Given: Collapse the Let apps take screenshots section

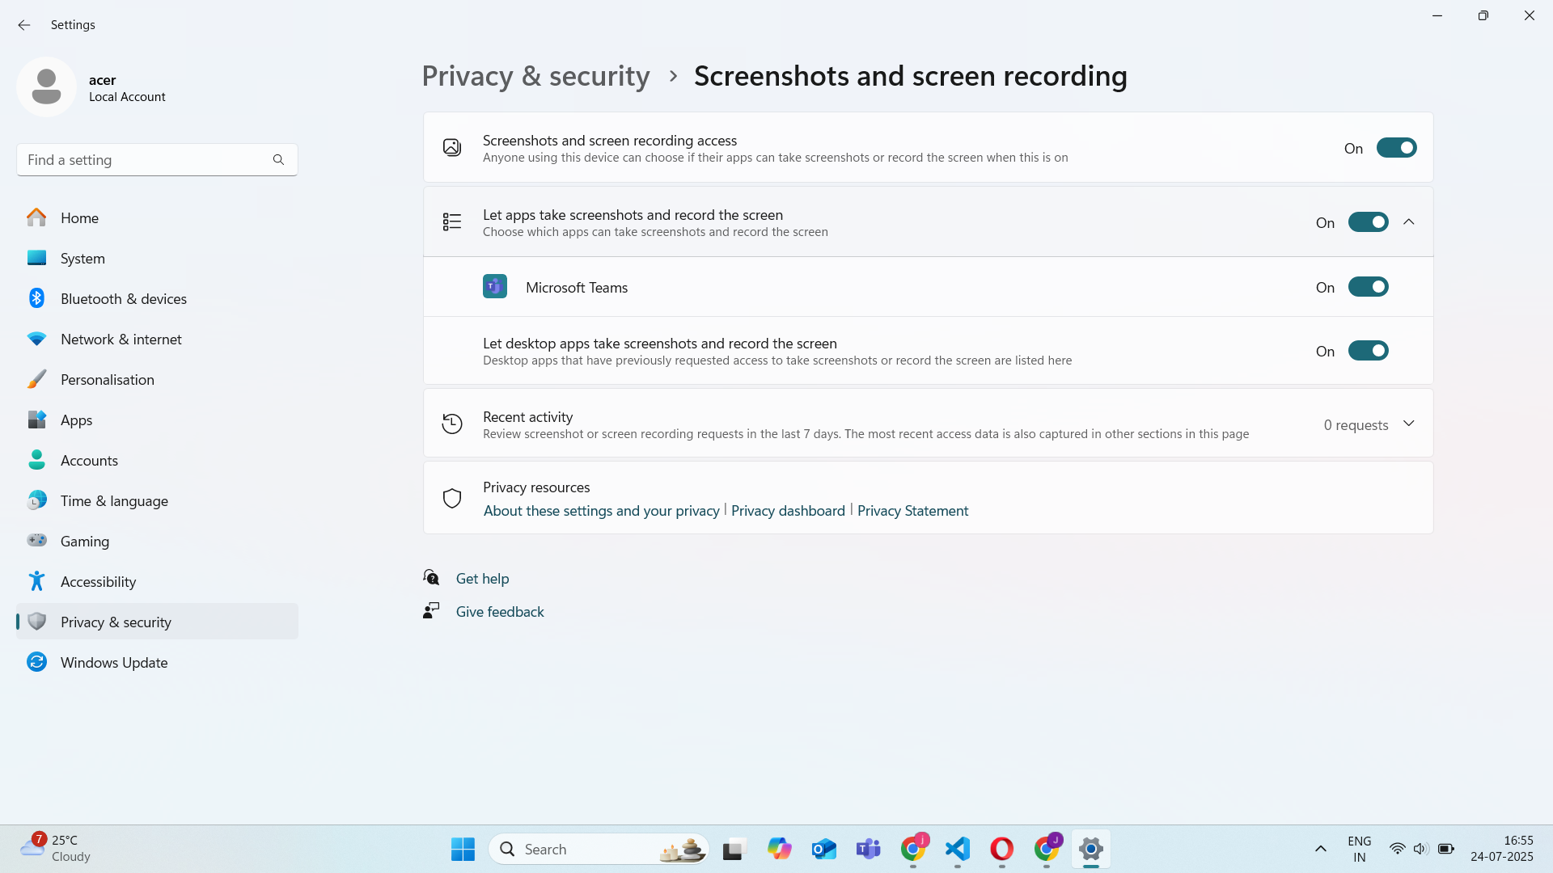Looking at the screenshot, I should coord(1409,222).
